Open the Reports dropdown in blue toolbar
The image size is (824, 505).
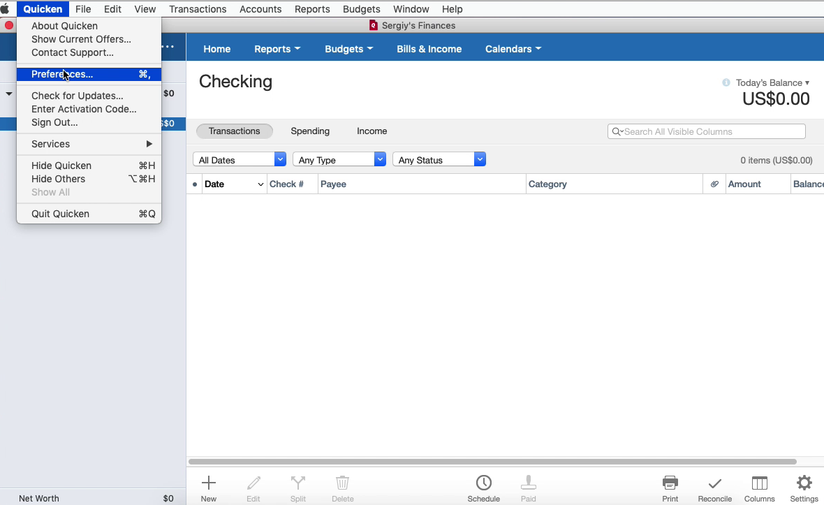(277, 49)
